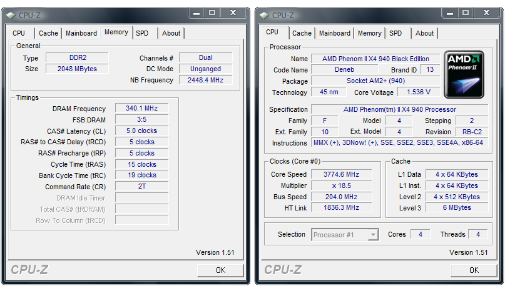Click the Cores count value
The width and height of the screenshot is (505, 296).
click(421, 234)
